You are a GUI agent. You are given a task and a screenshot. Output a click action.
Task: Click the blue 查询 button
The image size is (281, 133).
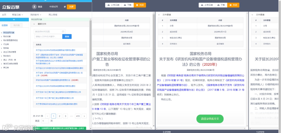(x=67, y=36)
